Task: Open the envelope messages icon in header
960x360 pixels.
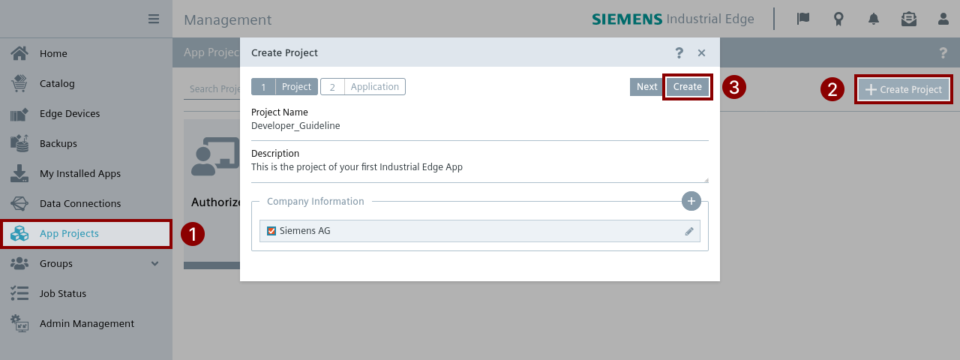Action: coord(908,19)
